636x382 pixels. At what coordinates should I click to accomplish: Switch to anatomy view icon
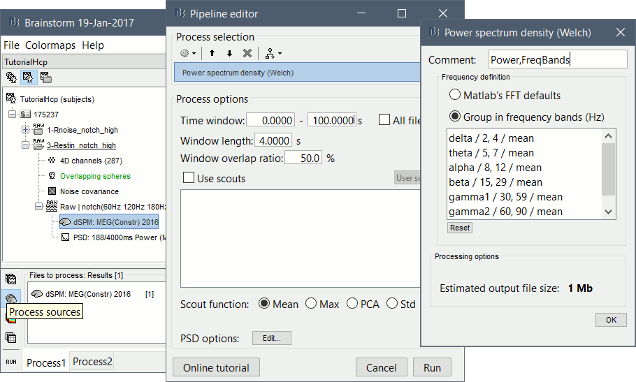tap(12, 77)
